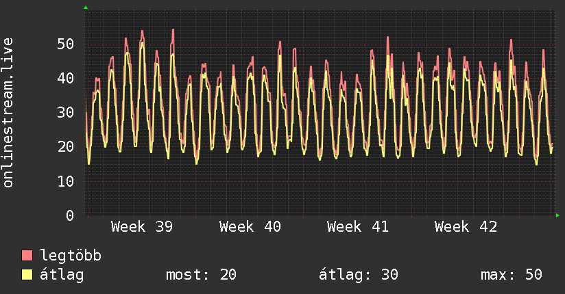Click the pink legtöbb legend swatch
Screen dimensions: 565x294
27,255
